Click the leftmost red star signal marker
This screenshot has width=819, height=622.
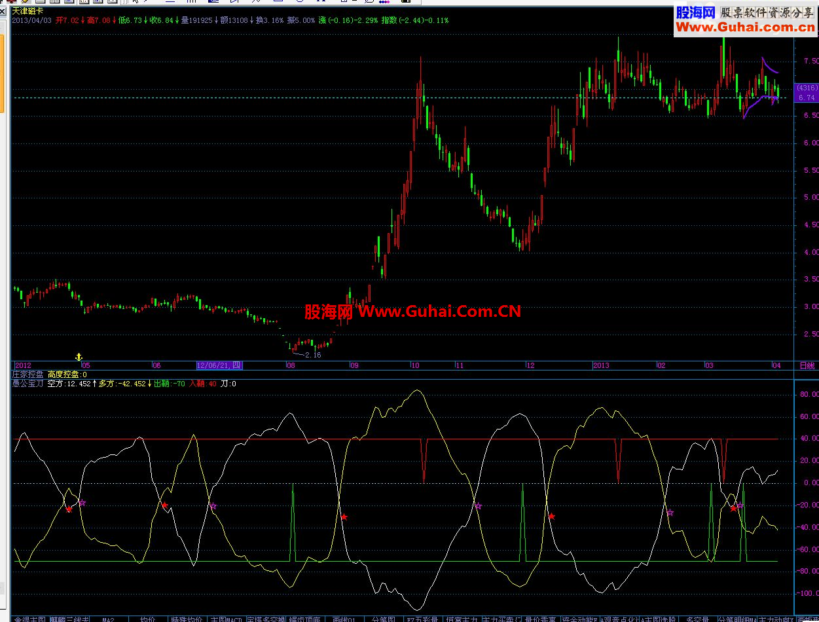click(69, 509)
